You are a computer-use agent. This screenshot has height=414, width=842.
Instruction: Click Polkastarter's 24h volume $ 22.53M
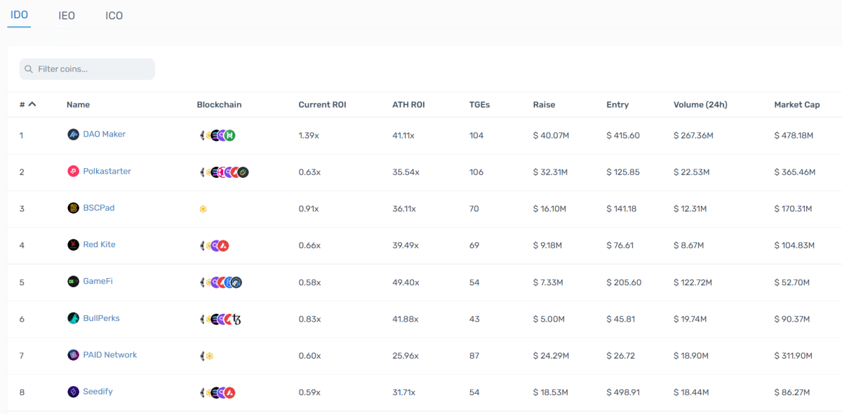[691, 172]
